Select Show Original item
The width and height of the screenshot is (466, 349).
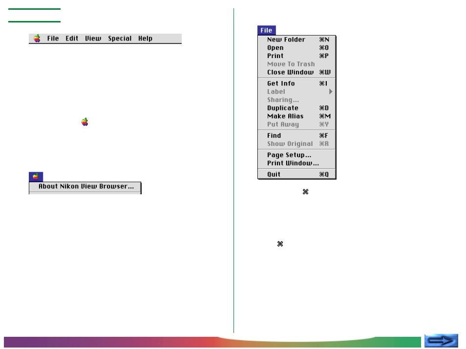tap(297, 144)
